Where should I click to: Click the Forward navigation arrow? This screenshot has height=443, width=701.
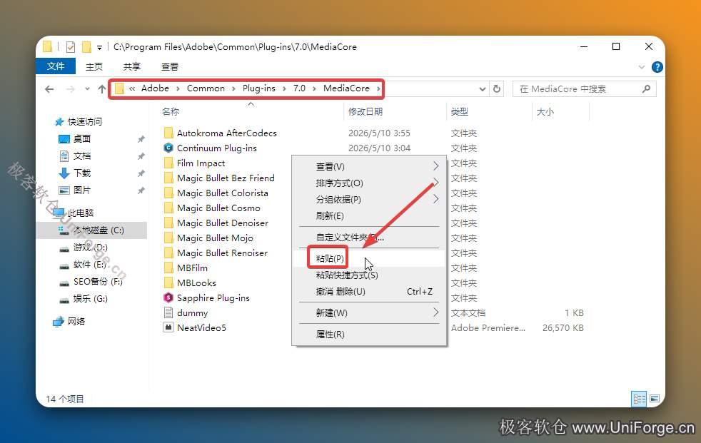point(70,89)
